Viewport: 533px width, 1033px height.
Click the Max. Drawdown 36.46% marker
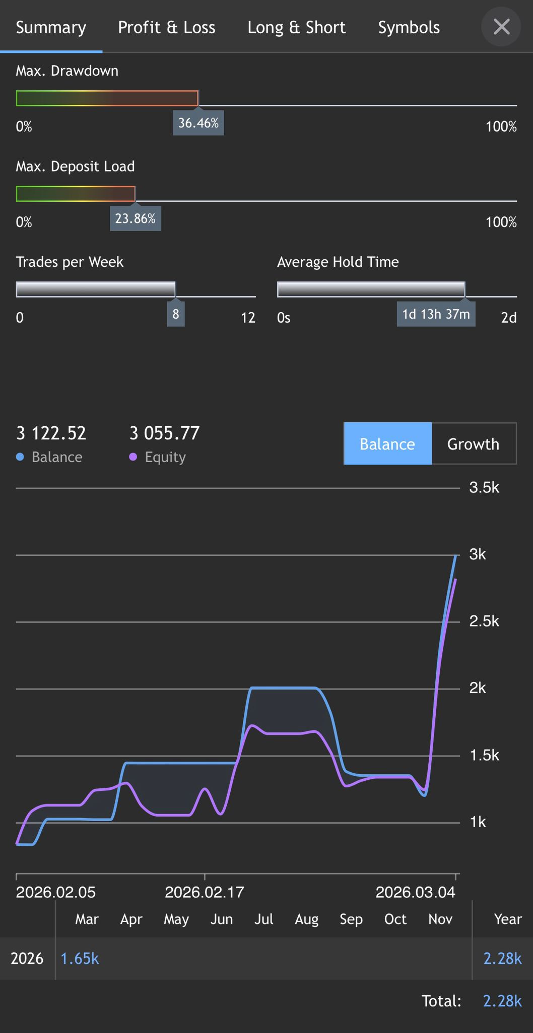198,122
